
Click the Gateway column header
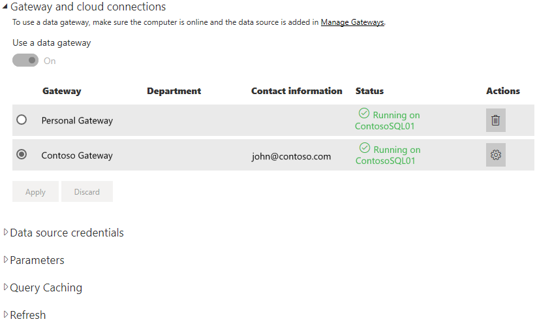61,91
